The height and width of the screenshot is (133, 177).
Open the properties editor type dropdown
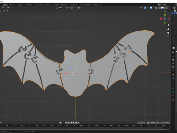tap(174, 48)
